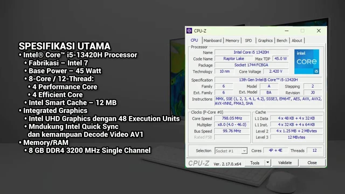Screen dimensions: 345x194
Task: Click the Ext. Model value 'BA'
Action: (269, 92)
